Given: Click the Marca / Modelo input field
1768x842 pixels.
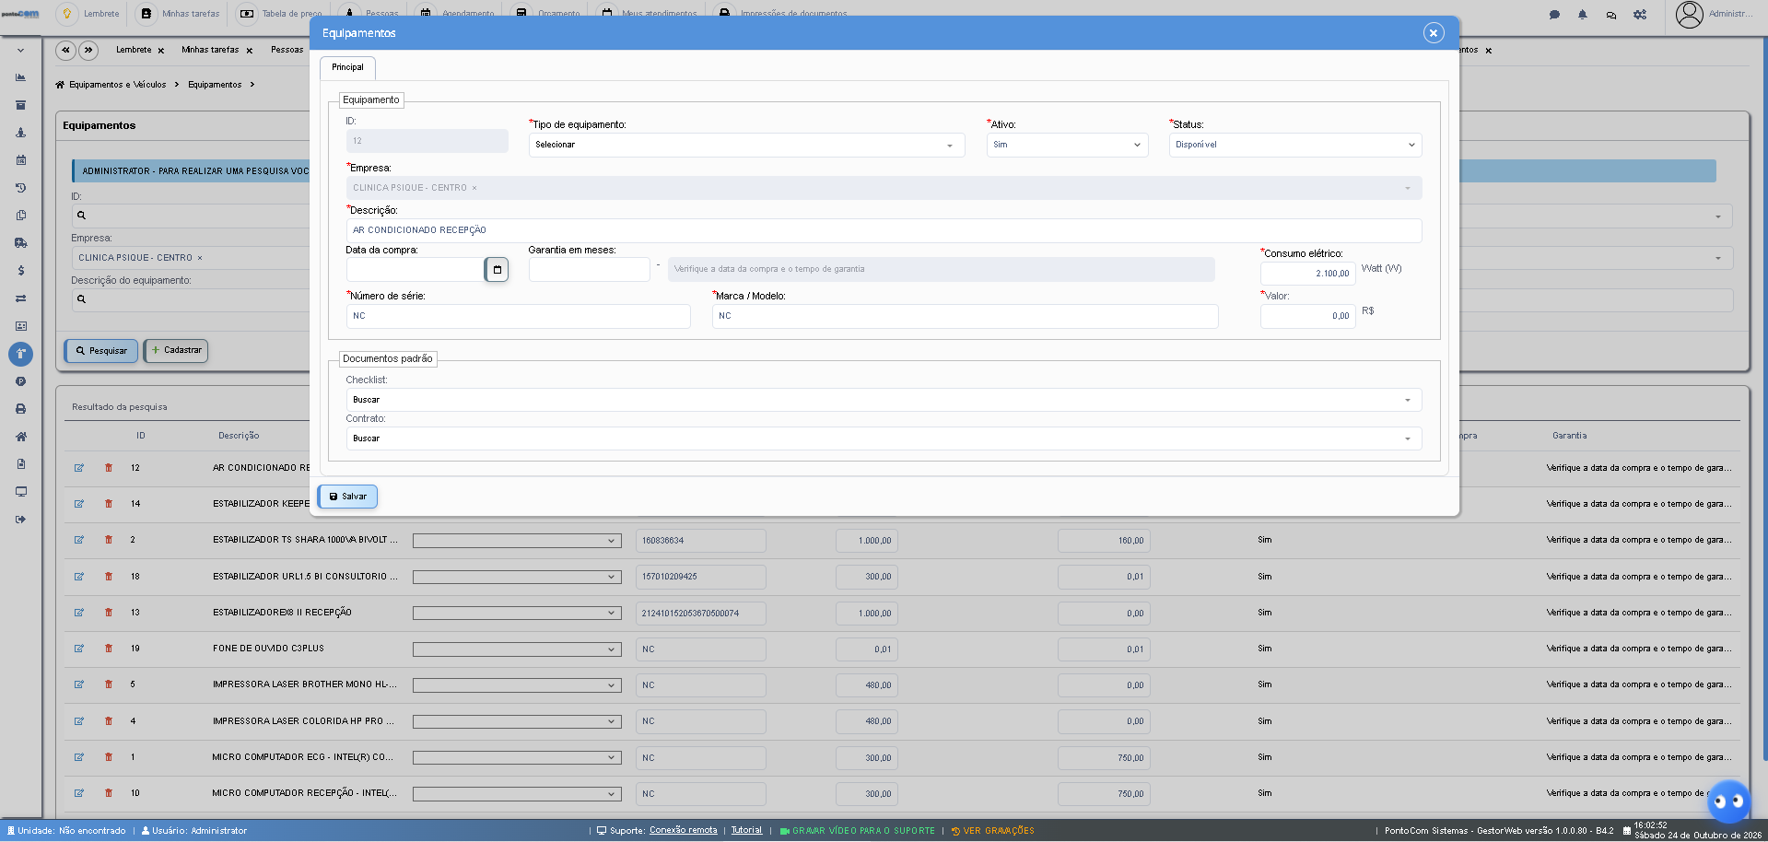Looking at the screenshot, I should (x=965, y=316).
